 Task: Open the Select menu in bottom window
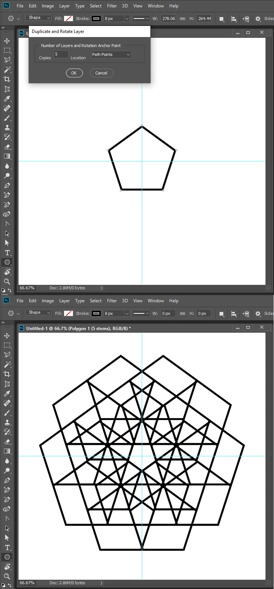coord(96,301)
